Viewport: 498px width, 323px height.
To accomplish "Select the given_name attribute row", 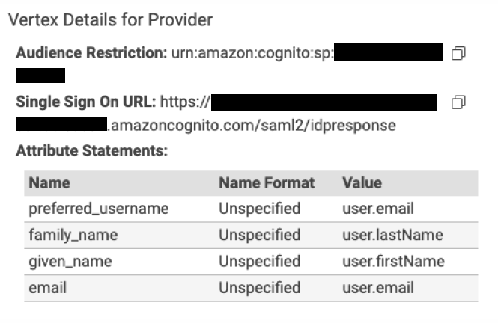I will (x=251, y=262).
